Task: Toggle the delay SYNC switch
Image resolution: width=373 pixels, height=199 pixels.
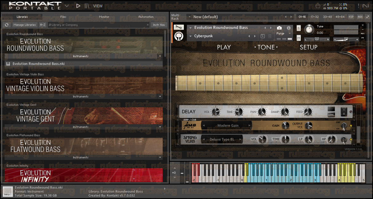Action: click(x=331, y=112)
